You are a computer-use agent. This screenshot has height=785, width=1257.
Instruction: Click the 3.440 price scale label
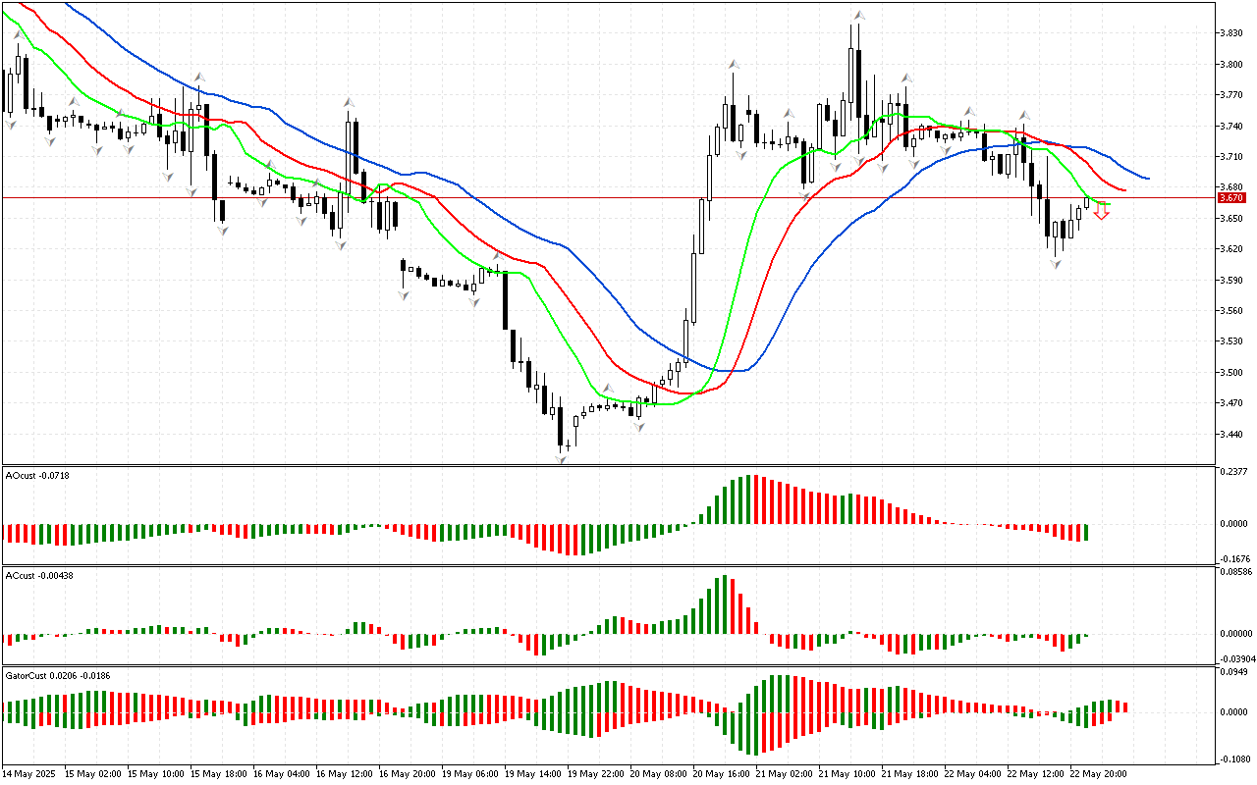[1230, 435]
